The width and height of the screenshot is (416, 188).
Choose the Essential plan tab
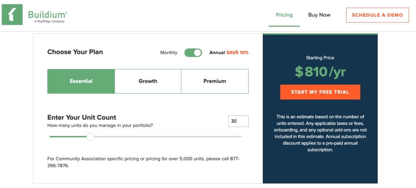[x=81, y=81]
